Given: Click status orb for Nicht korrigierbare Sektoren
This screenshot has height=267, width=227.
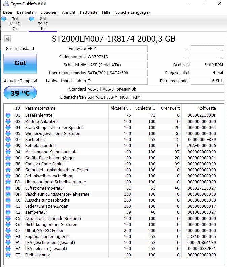Looking at the screenshot, I should point(8,224).
